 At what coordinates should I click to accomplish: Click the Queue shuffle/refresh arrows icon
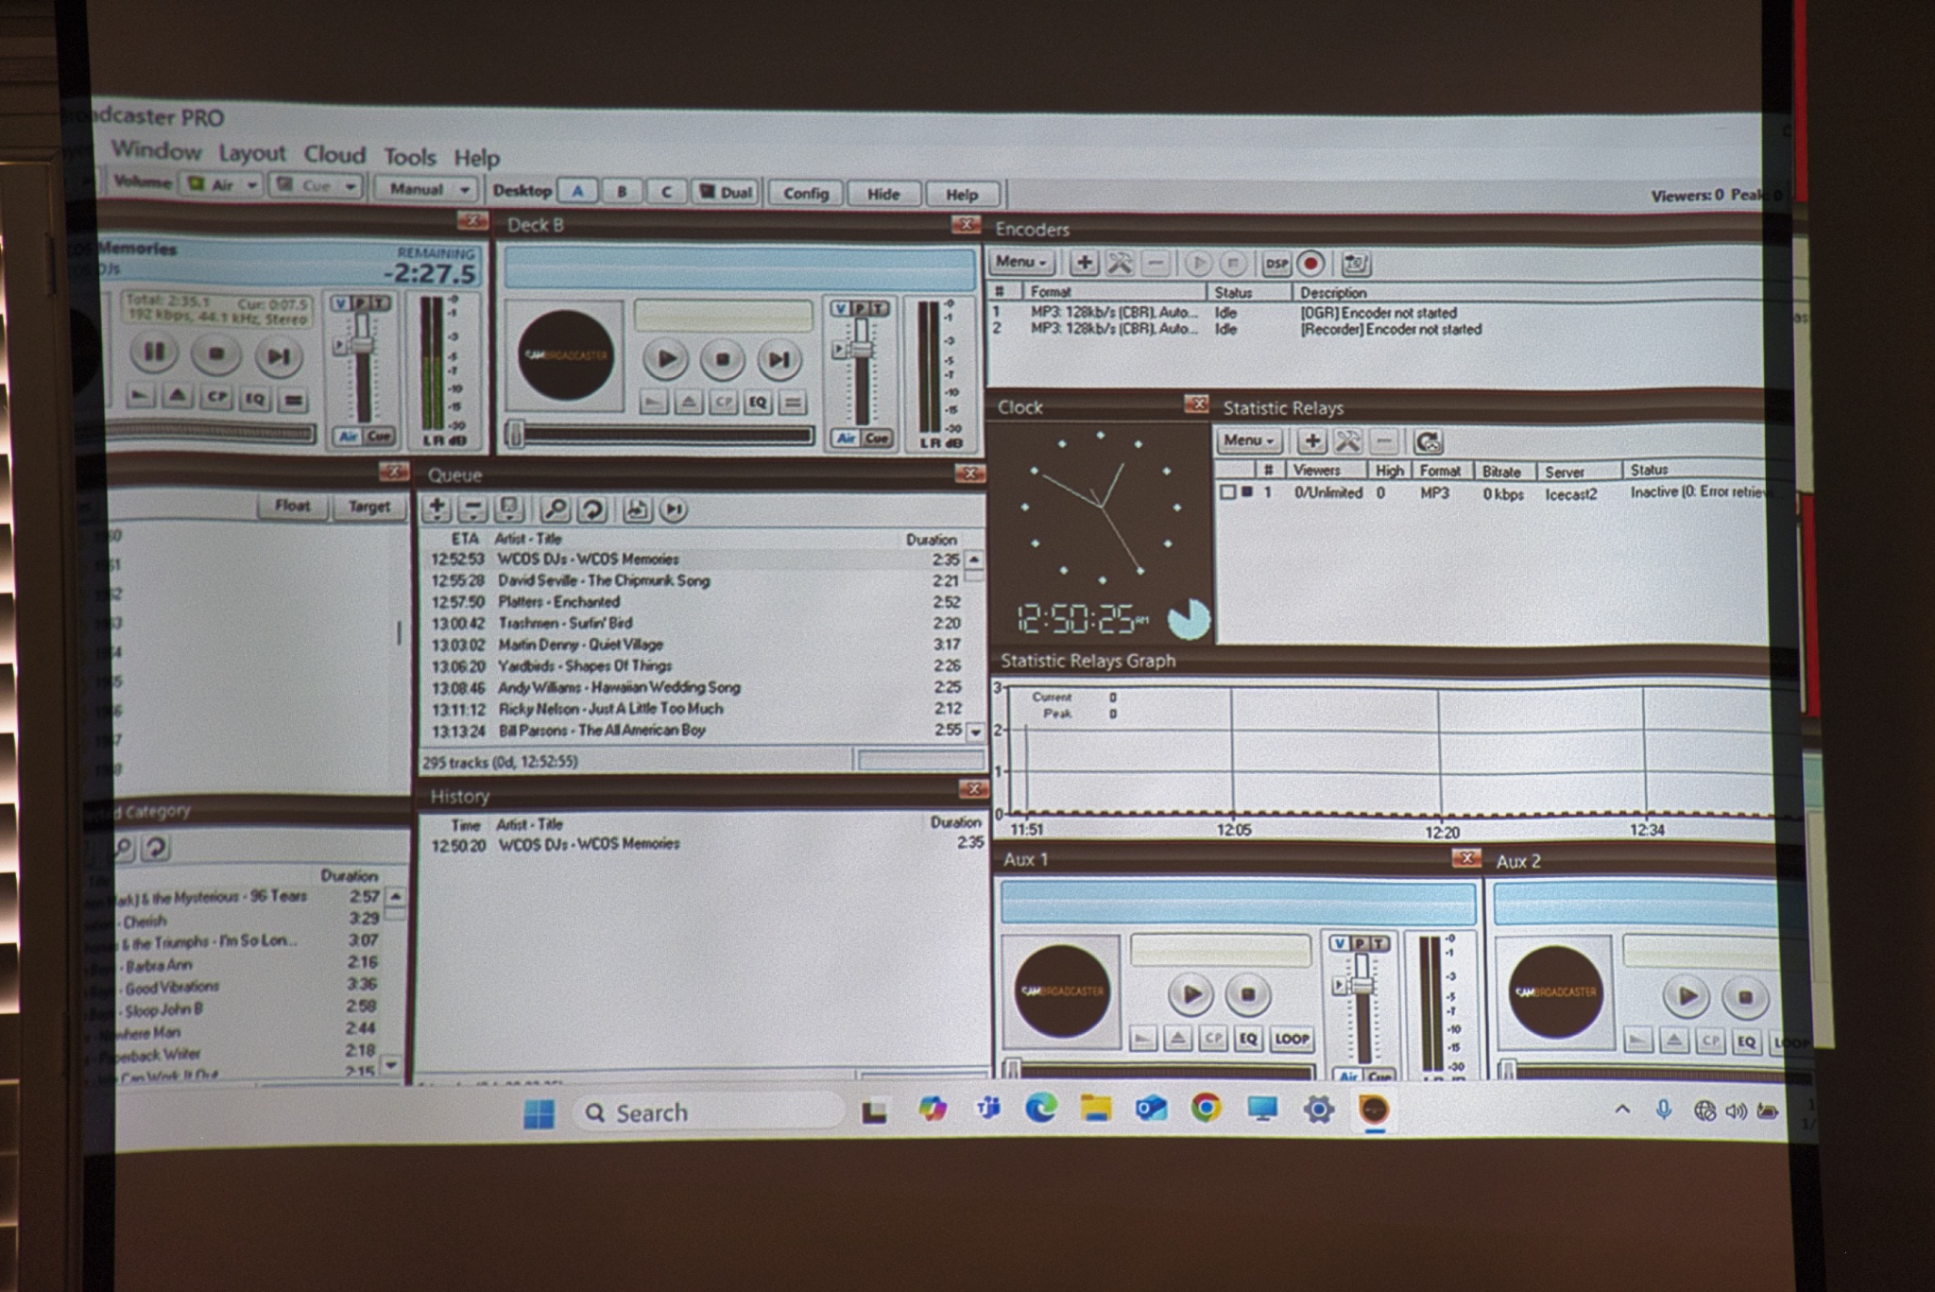coord(591,509)
